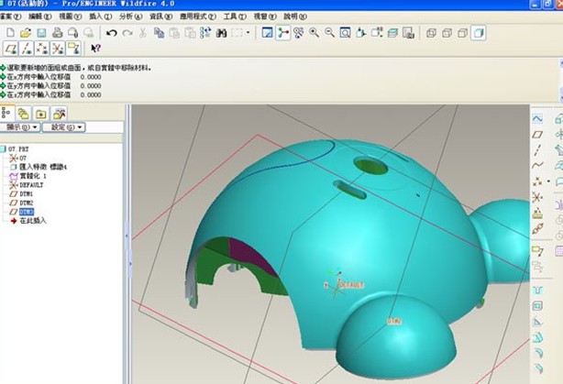Viewport: 563px width, 384px height.
Task: Open the 視窗 (Window) menu
Action: tap(265, 16)
